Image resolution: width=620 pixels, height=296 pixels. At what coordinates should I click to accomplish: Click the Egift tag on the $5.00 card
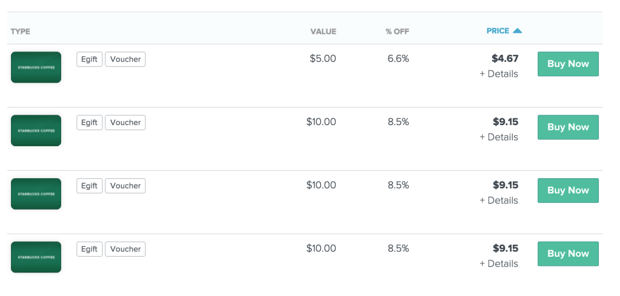90,59
